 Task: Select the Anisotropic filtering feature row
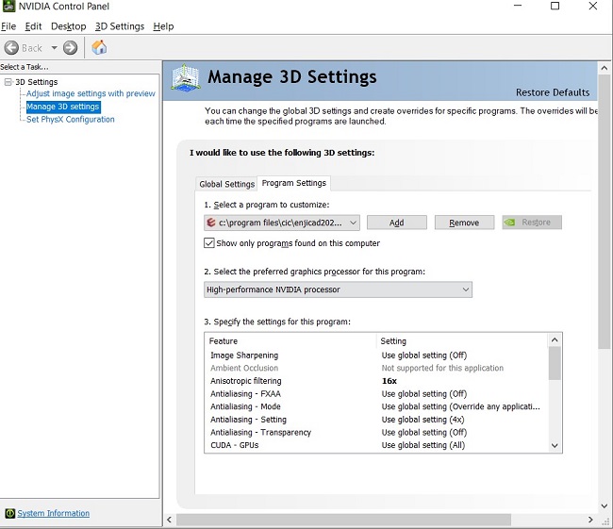click(375, 381)
